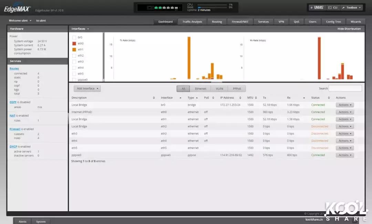Open Actions dropdown for eth0 row
The height and width of the screenshot is (224, 372).
(345, 112)
